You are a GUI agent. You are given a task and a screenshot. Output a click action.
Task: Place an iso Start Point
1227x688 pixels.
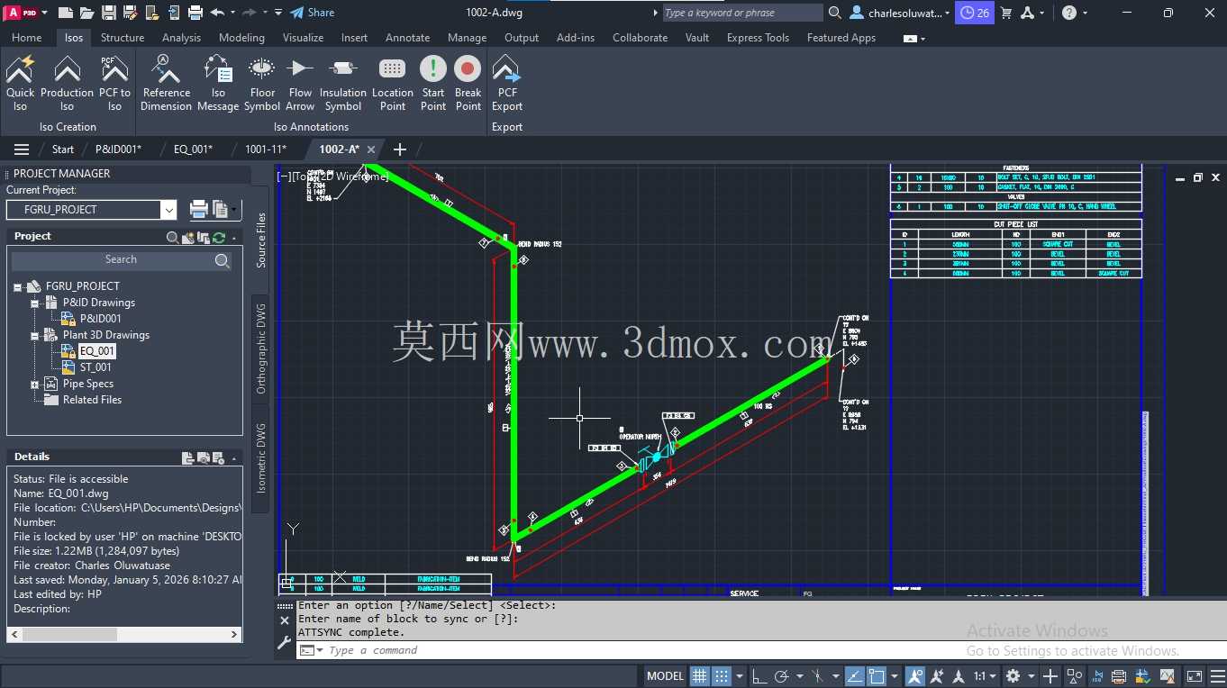(433, 83)
